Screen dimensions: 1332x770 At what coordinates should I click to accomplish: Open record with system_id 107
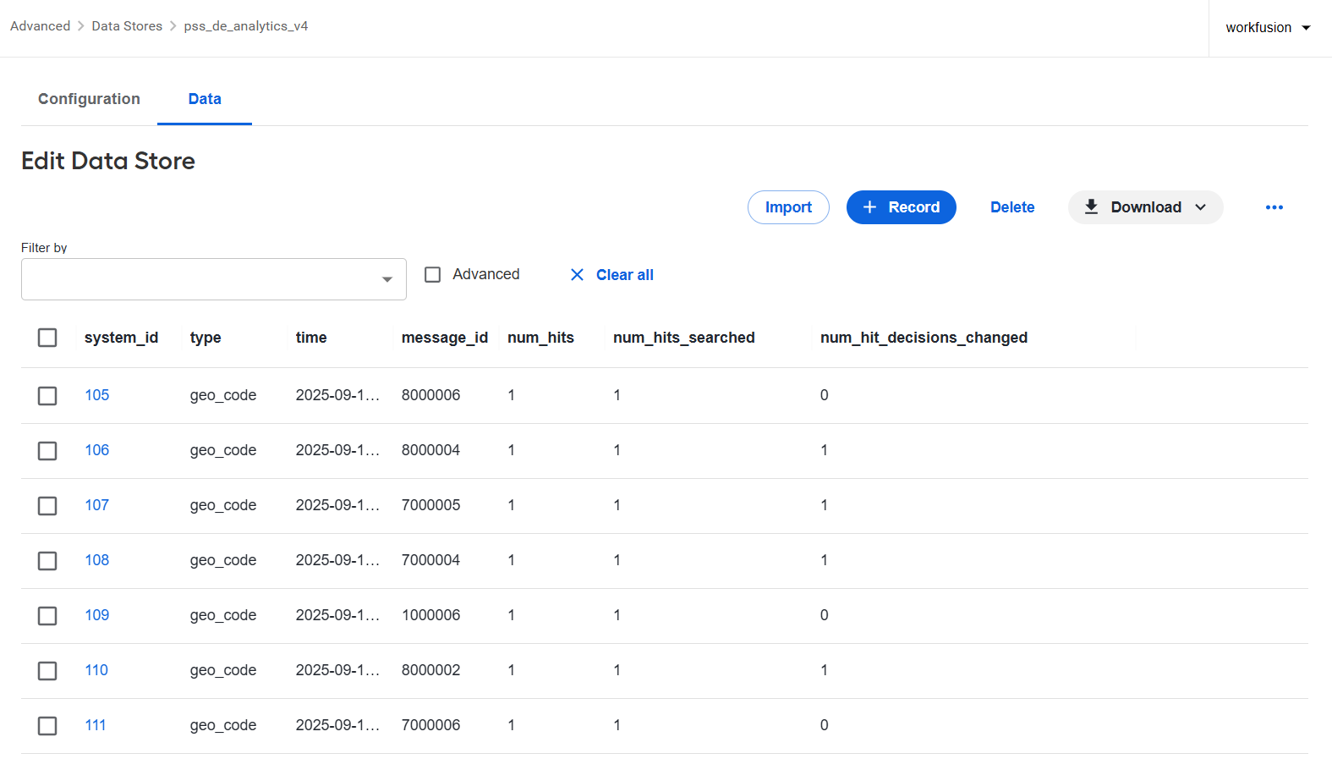97,505
